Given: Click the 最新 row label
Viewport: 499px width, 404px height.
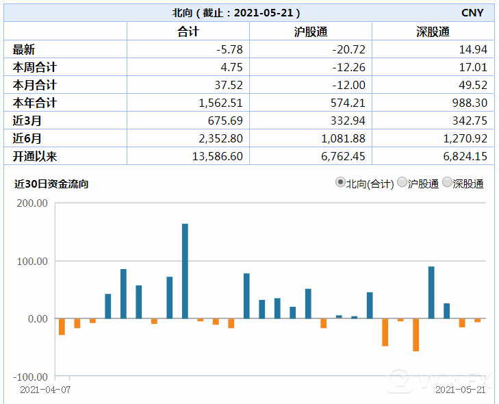Looking at the screenshot, I should click(24, 49).
